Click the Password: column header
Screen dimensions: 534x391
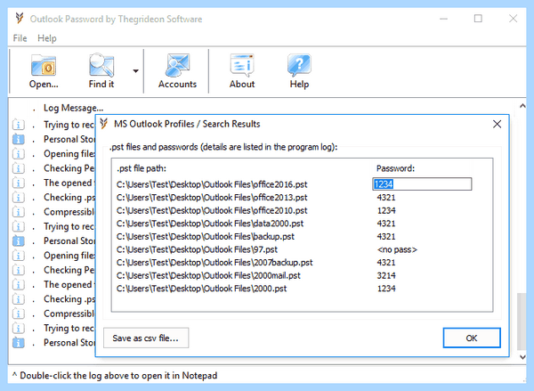(x=395, y=168)
